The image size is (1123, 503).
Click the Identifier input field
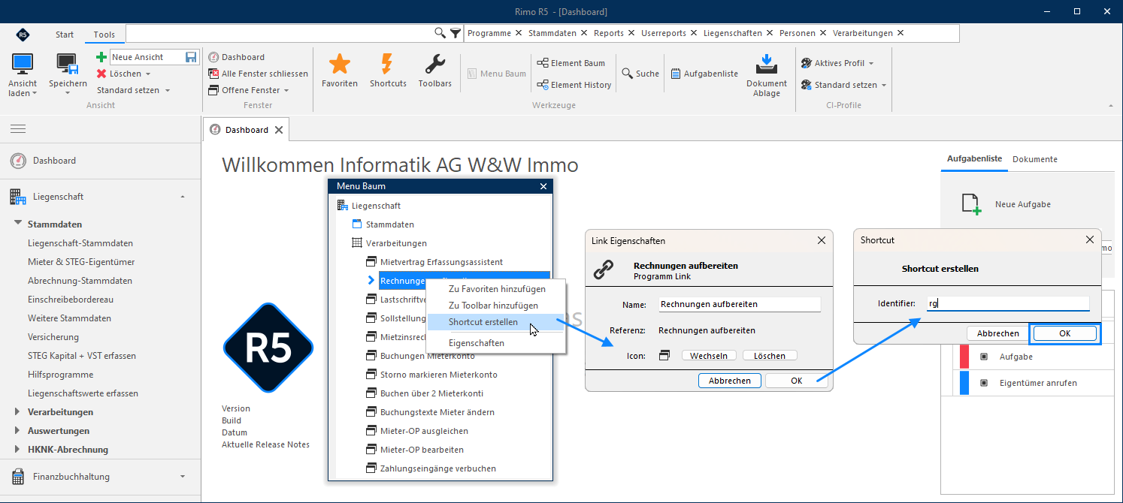[1006, 303]
